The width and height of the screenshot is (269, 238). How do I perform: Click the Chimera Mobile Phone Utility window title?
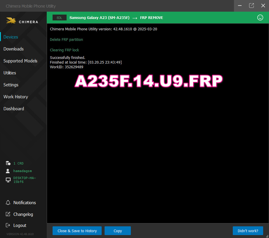tap(31, 6)
